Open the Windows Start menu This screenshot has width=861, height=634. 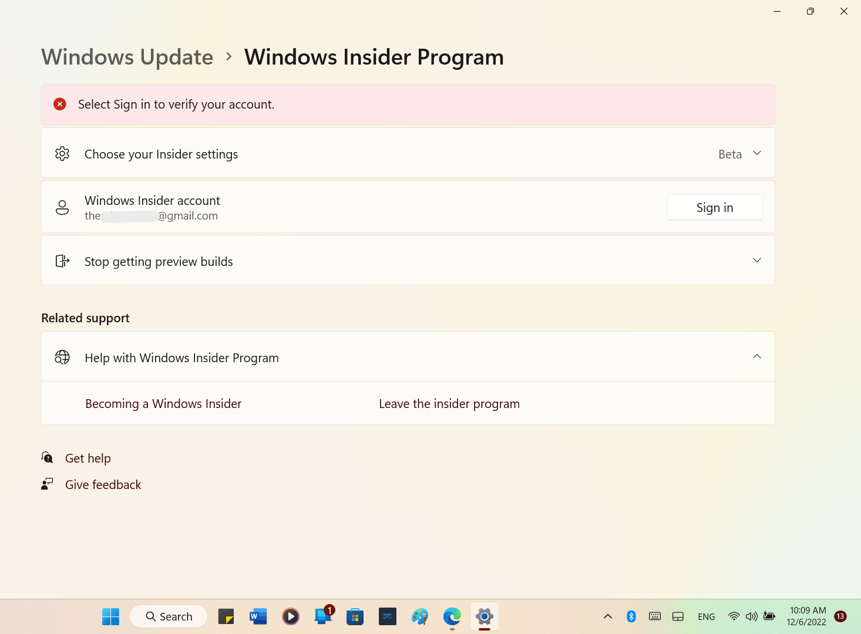(110, 616)
